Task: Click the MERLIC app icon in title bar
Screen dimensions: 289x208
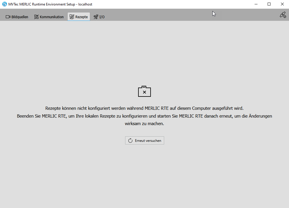Action: pyautogui.click(x=4, y=4)
